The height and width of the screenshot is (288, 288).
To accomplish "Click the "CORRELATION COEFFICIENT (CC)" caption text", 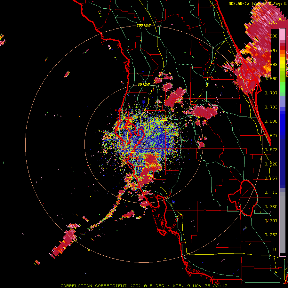I will pyautogui.click(x=101, y=286).
